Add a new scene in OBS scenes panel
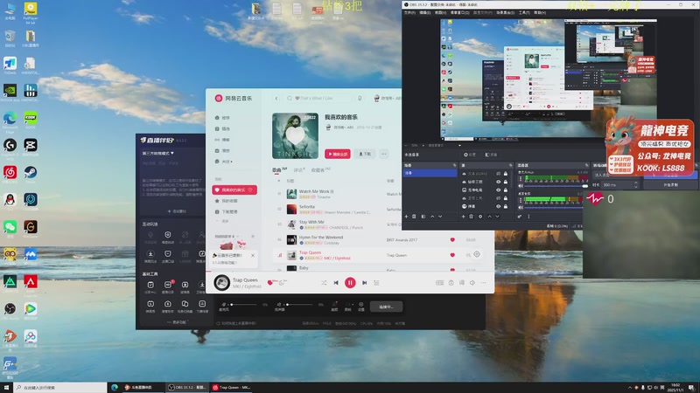Image resolution: width=700 pixels, height=393 pixels. [x=406, y=217]
